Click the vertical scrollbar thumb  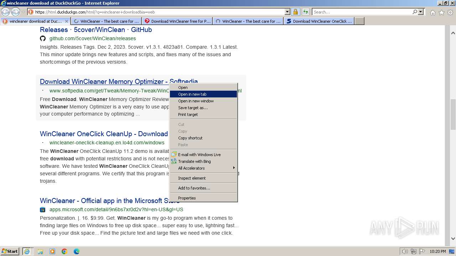tap(453, 114)
